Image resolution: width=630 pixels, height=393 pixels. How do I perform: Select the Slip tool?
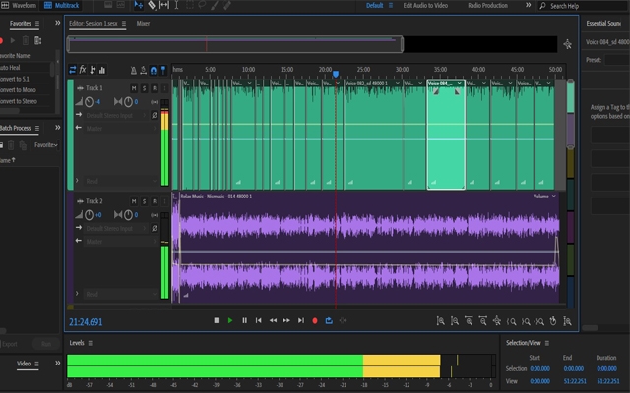(x=164, y=5)
